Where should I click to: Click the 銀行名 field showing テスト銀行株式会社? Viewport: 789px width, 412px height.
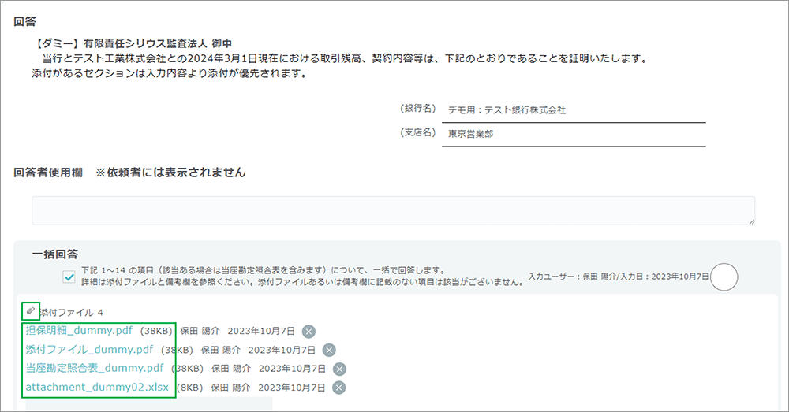coord(573,110)
